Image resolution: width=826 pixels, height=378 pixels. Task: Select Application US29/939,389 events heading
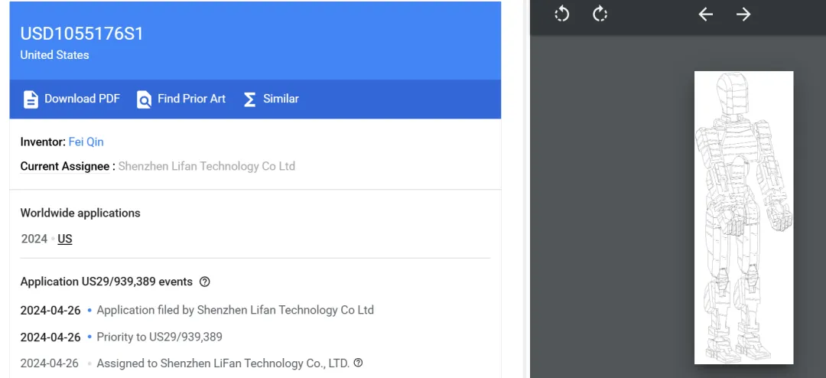tap(106, 282)
